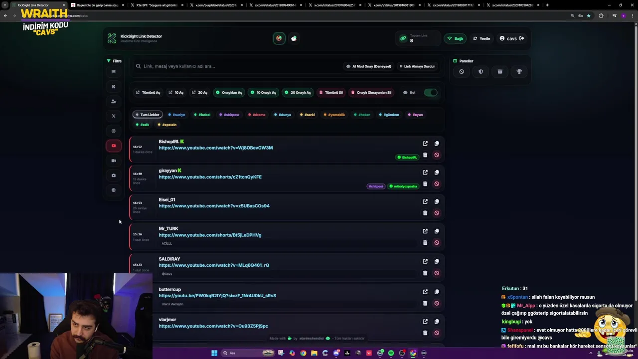Filter by #sarki tag
Screen dimensions: 638x359
click(308, 115)
